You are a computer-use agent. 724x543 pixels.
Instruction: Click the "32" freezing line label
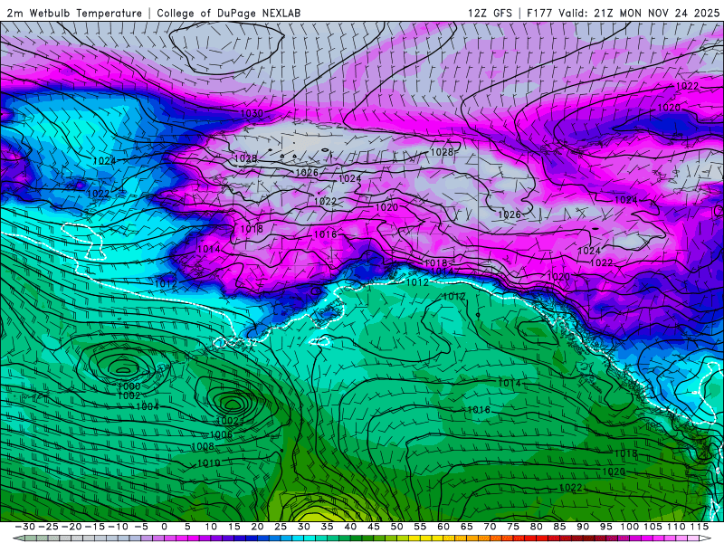pyautogui.click(x=252, y=343)
